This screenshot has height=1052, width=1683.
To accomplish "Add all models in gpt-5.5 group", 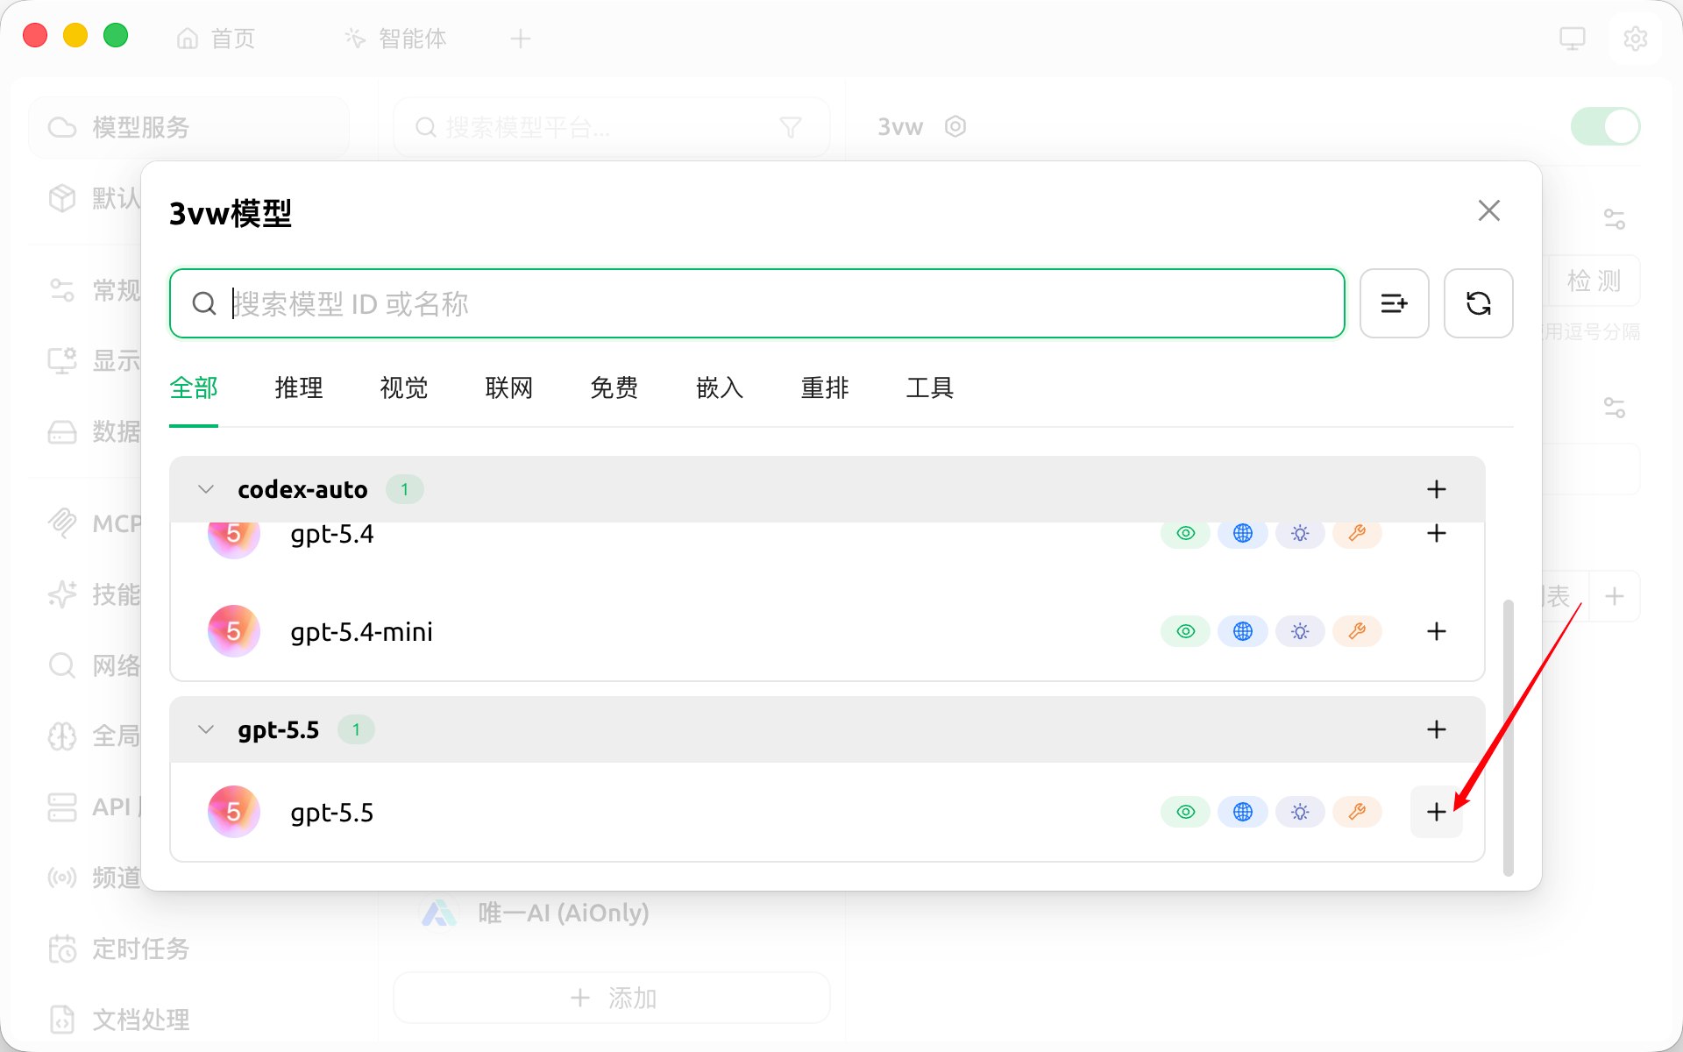I will 1436,729.
